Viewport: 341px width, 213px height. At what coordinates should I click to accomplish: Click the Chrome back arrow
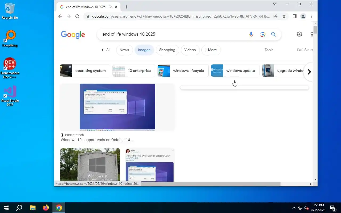(60, 16)
